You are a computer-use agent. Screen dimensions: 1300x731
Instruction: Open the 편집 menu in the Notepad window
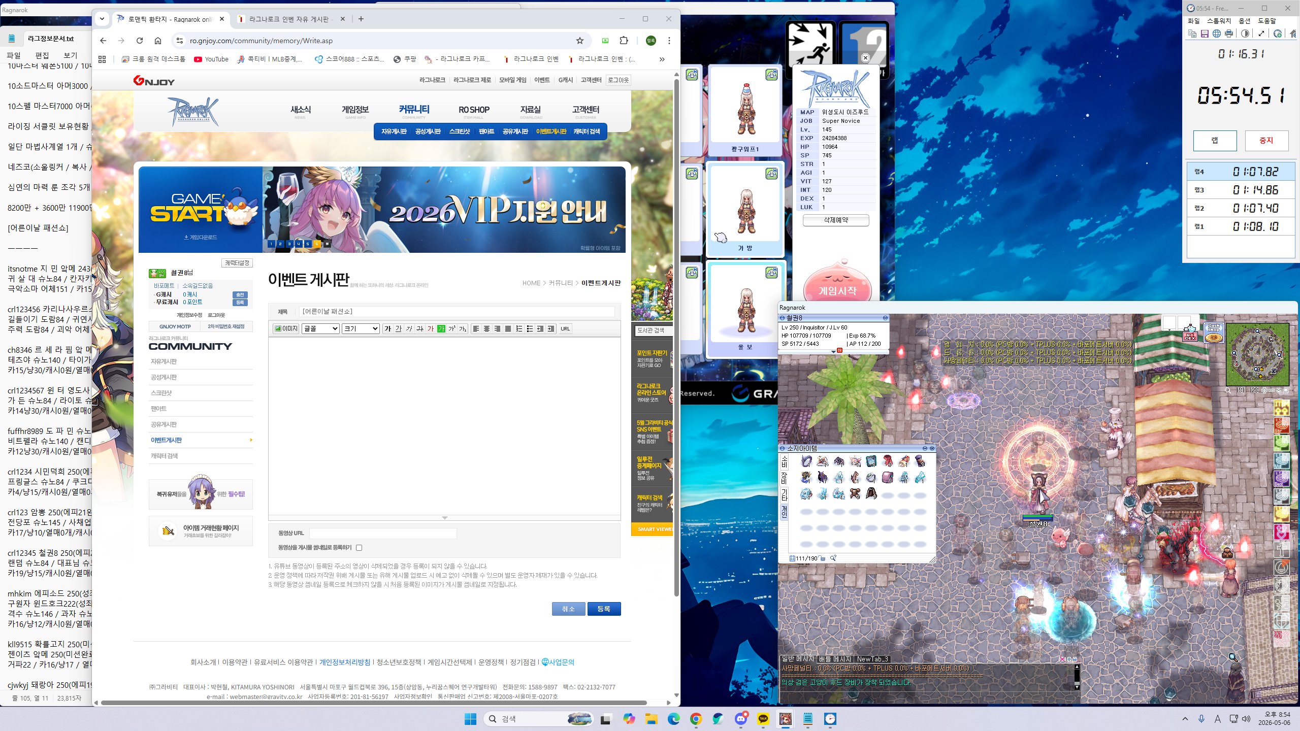click(42, 55)
